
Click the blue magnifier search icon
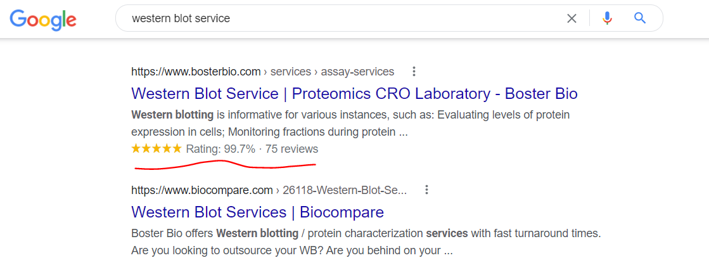pos(640,18)
